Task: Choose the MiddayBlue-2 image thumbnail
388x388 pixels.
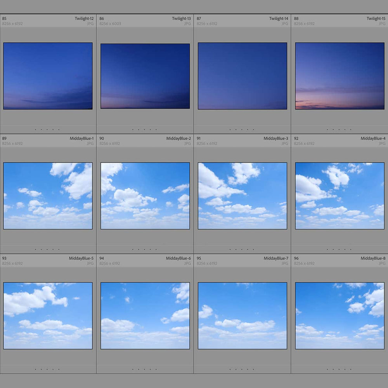Action: coord(145,196)
